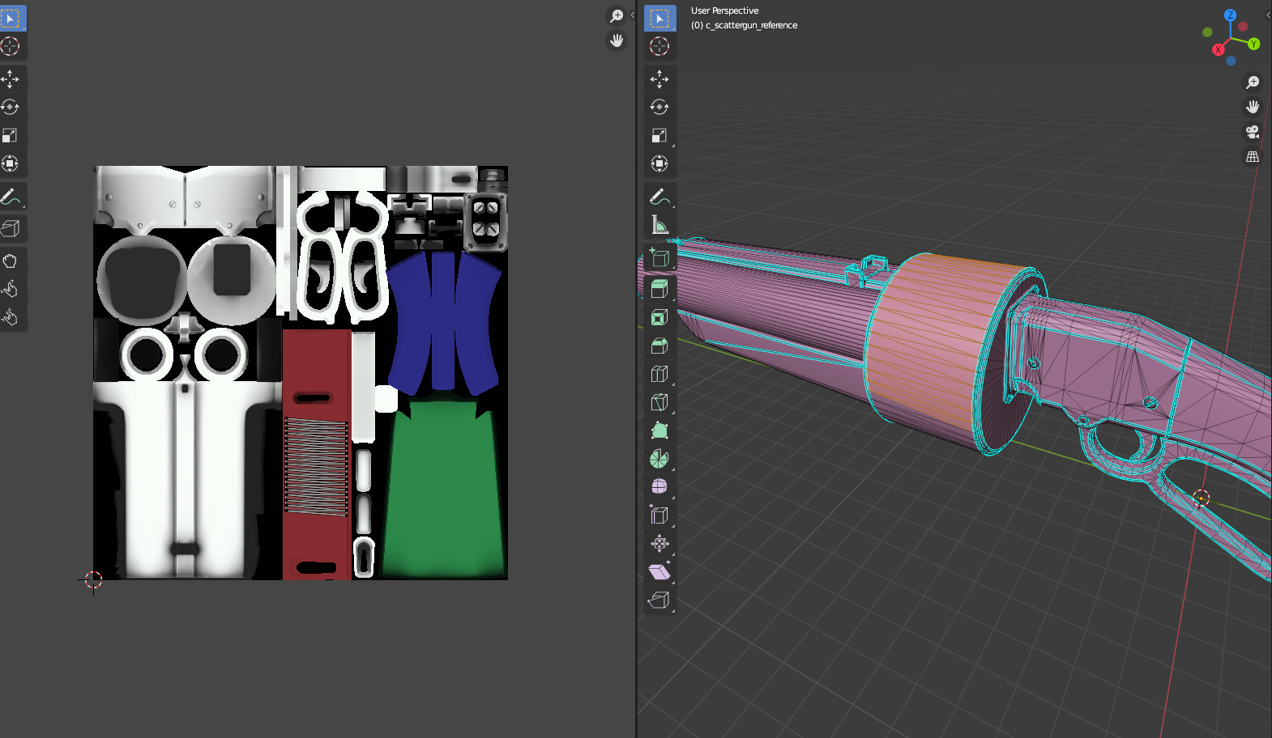The image size is (1272, 738).
Task: Choose the Loop Cut tool
Action: tap(659, 374)
